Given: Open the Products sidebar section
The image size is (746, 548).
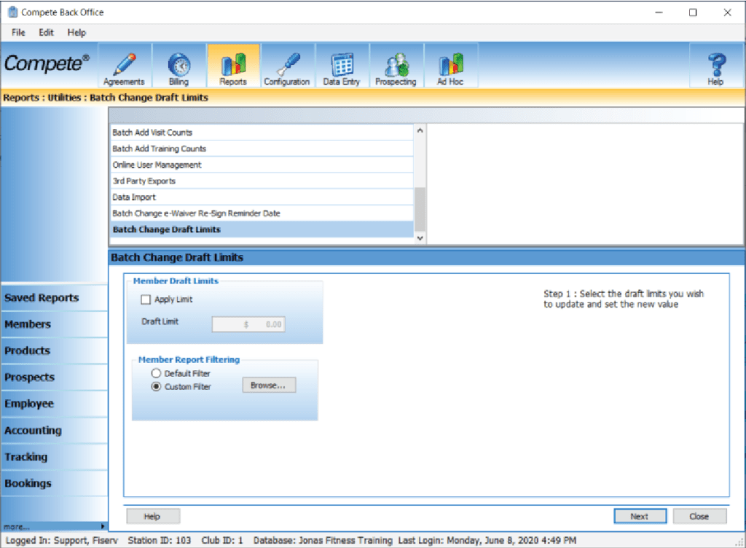Looking at the screenshot, I should tap(55, 351).
